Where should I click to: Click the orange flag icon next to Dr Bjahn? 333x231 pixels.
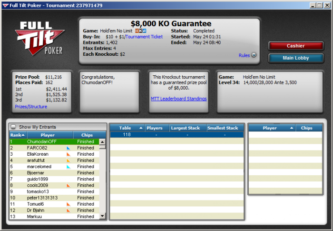[69, 211]
